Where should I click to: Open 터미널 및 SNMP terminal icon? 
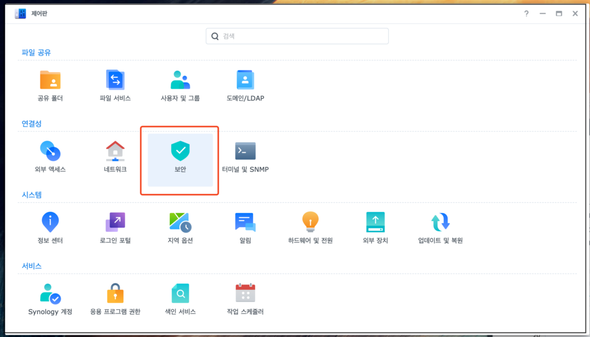point(245,151)
